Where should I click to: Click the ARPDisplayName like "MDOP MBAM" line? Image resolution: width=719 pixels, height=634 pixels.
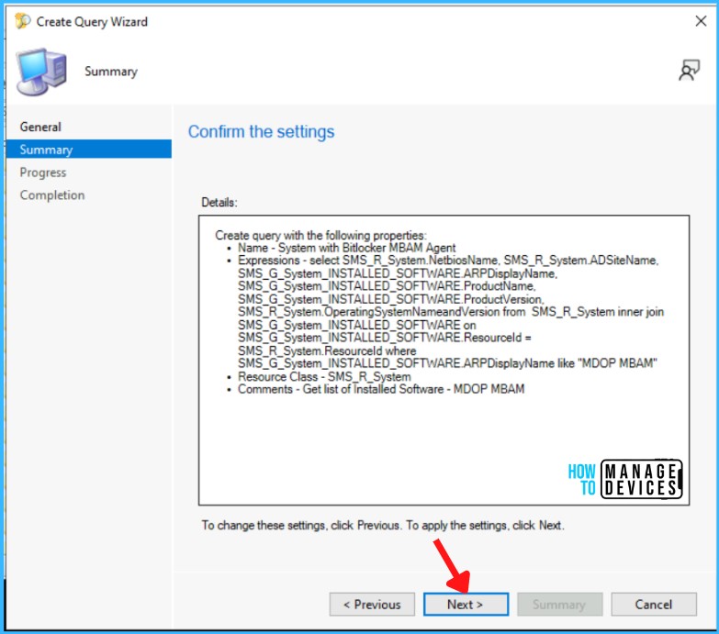[447, 363]
